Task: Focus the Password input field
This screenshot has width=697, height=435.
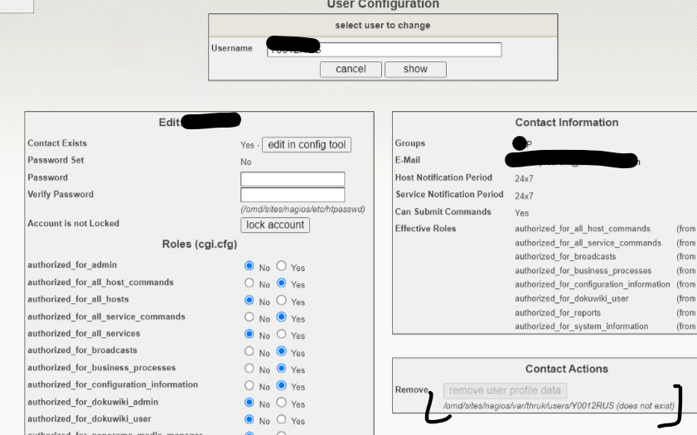Action: 293,179
